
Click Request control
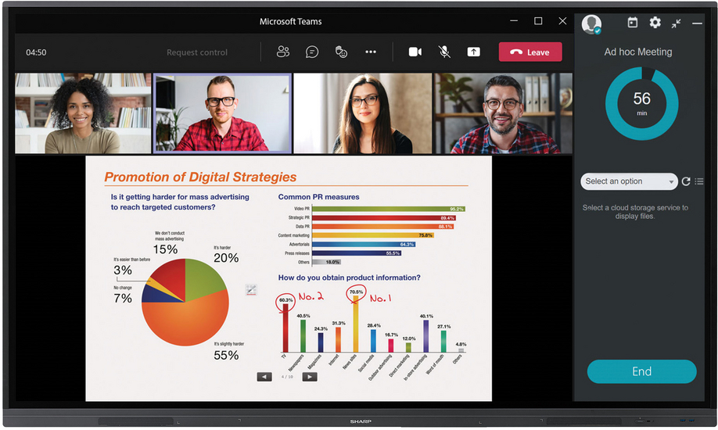point(197,52)
